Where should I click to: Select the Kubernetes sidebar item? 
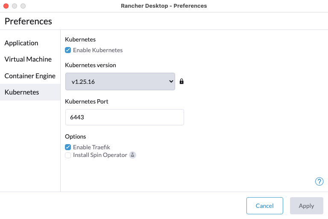(x=22, y=92)
